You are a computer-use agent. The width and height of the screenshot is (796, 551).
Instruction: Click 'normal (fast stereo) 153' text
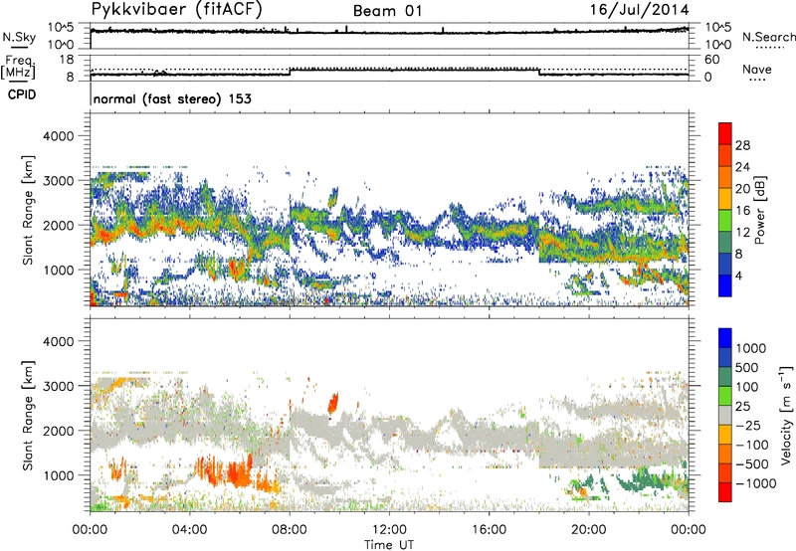coord(172,98)
